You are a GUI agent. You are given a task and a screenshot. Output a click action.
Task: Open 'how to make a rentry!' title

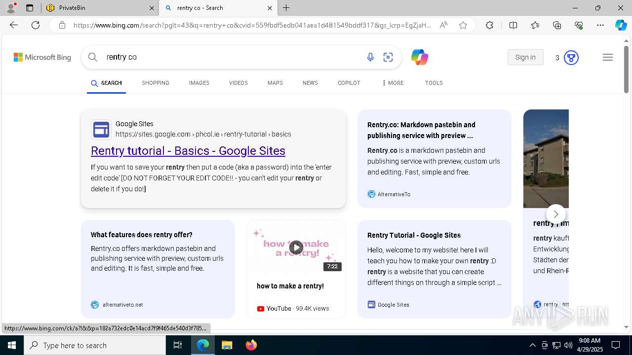click(290, 286)
